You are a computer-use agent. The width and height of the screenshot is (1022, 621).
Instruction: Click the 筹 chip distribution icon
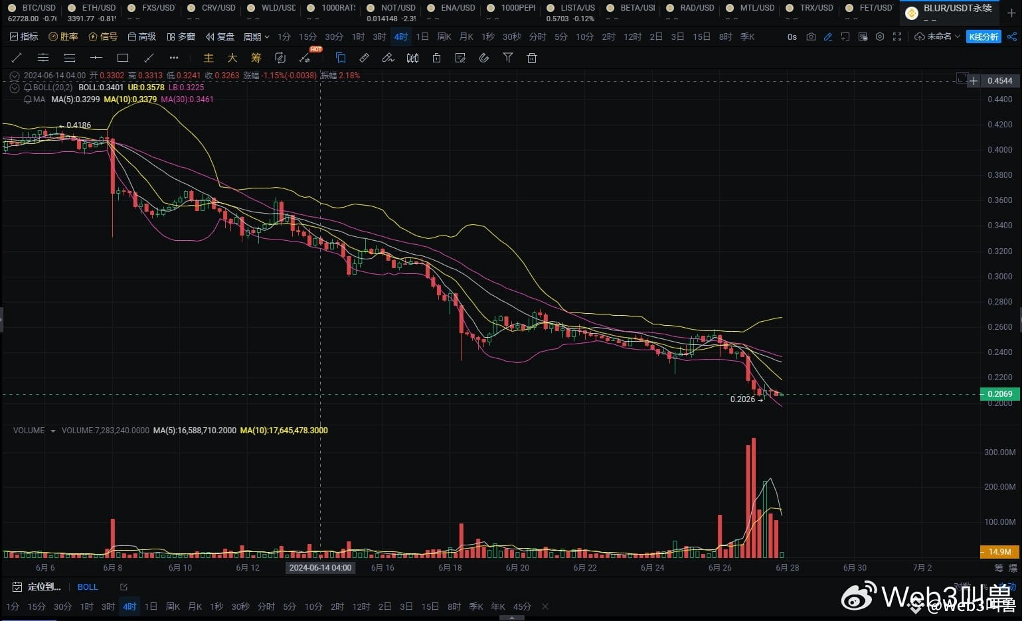tap(256, 58)
